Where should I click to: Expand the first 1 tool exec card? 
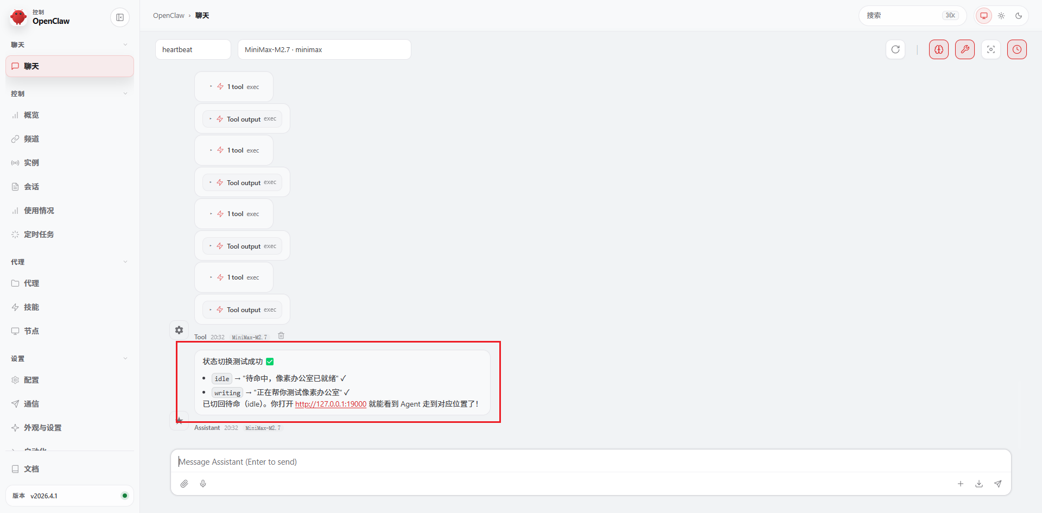pos(234,87)
